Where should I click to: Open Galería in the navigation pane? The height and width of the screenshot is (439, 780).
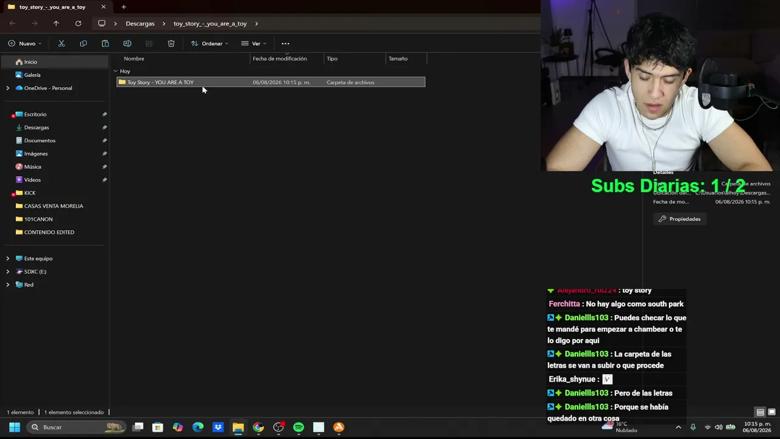(x=55, y=75)
